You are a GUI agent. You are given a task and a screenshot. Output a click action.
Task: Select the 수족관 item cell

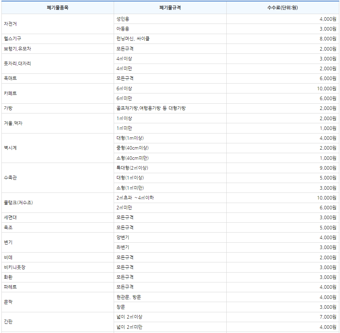click(58, 178)
